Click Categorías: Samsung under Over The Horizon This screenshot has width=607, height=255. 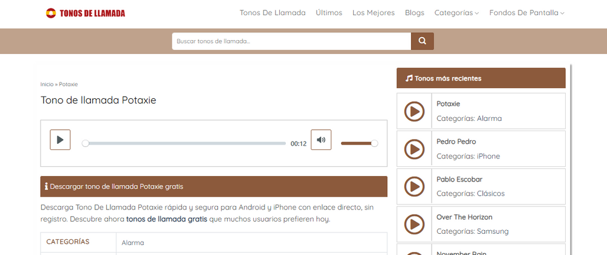pos(473,231)
